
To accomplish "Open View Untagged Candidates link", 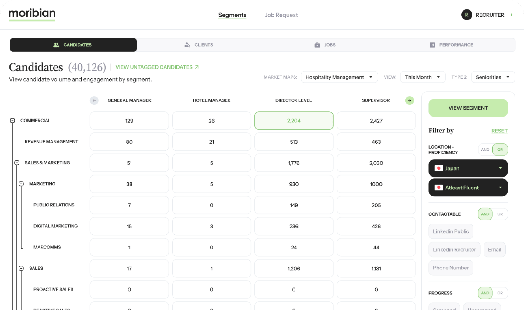I will pyautogui.click(x=154, y=67).
